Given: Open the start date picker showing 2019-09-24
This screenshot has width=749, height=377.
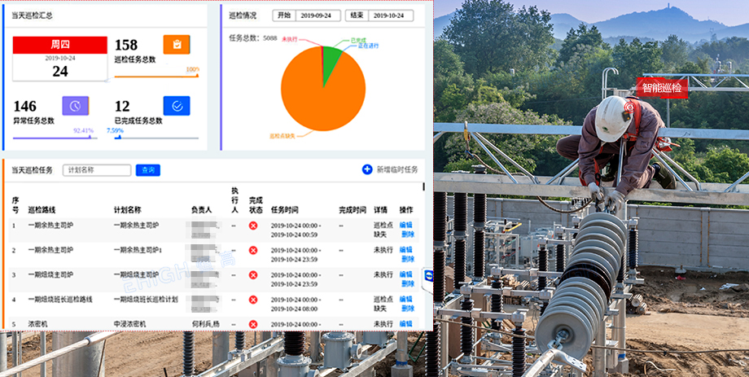Looking at the screenshot, I should pyautogui.click(x=318, y=15).
